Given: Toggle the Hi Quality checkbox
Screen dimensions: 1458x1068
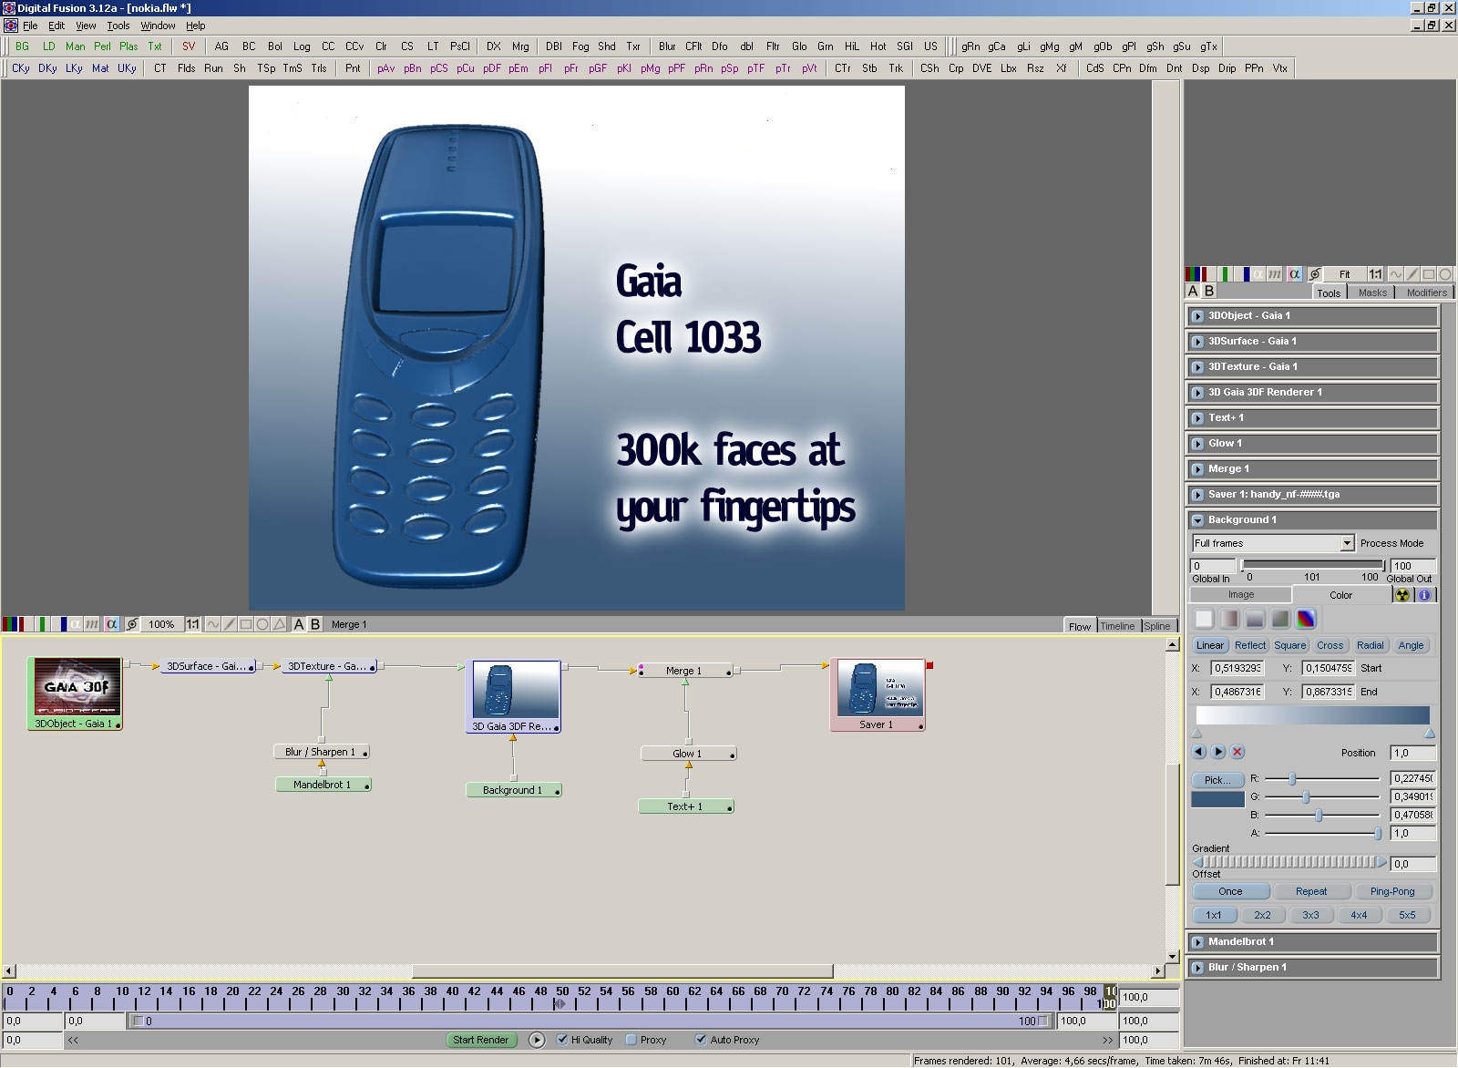Looking at the screenshot, I should click(562, 1040).
